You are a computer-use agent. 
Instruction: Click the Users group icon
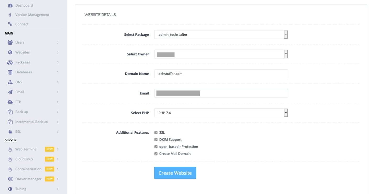[x=10, y=42]
